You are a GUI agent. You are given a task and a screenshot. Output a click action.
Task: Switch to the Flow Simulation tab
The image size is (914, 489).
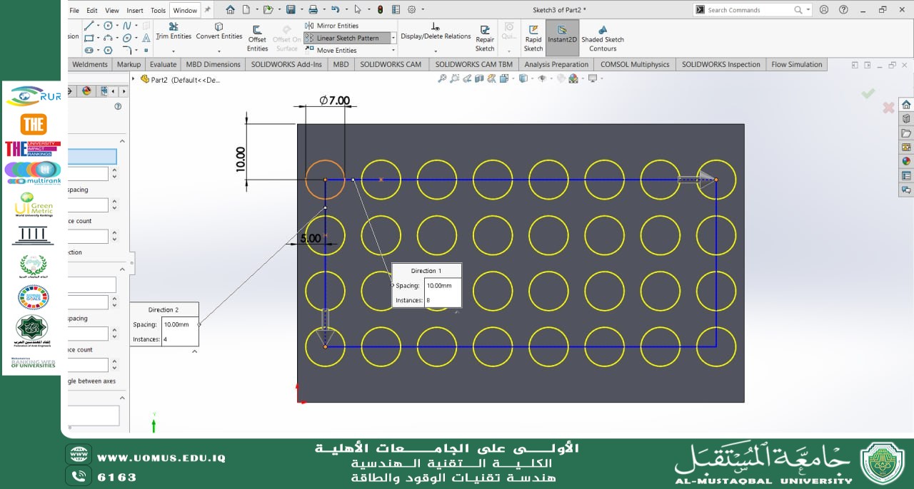point(796,64)
